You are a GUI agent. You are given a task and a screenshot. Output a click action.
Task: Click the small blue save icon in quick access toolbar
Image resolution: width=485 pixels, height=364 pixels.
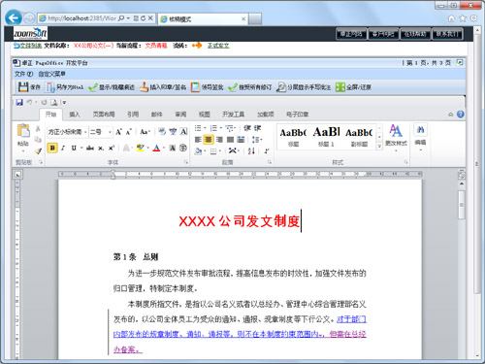coord(19,102)
